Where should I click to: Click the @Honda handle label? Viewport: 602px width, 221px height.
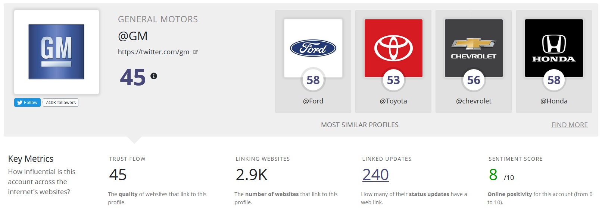coord(554,101)
